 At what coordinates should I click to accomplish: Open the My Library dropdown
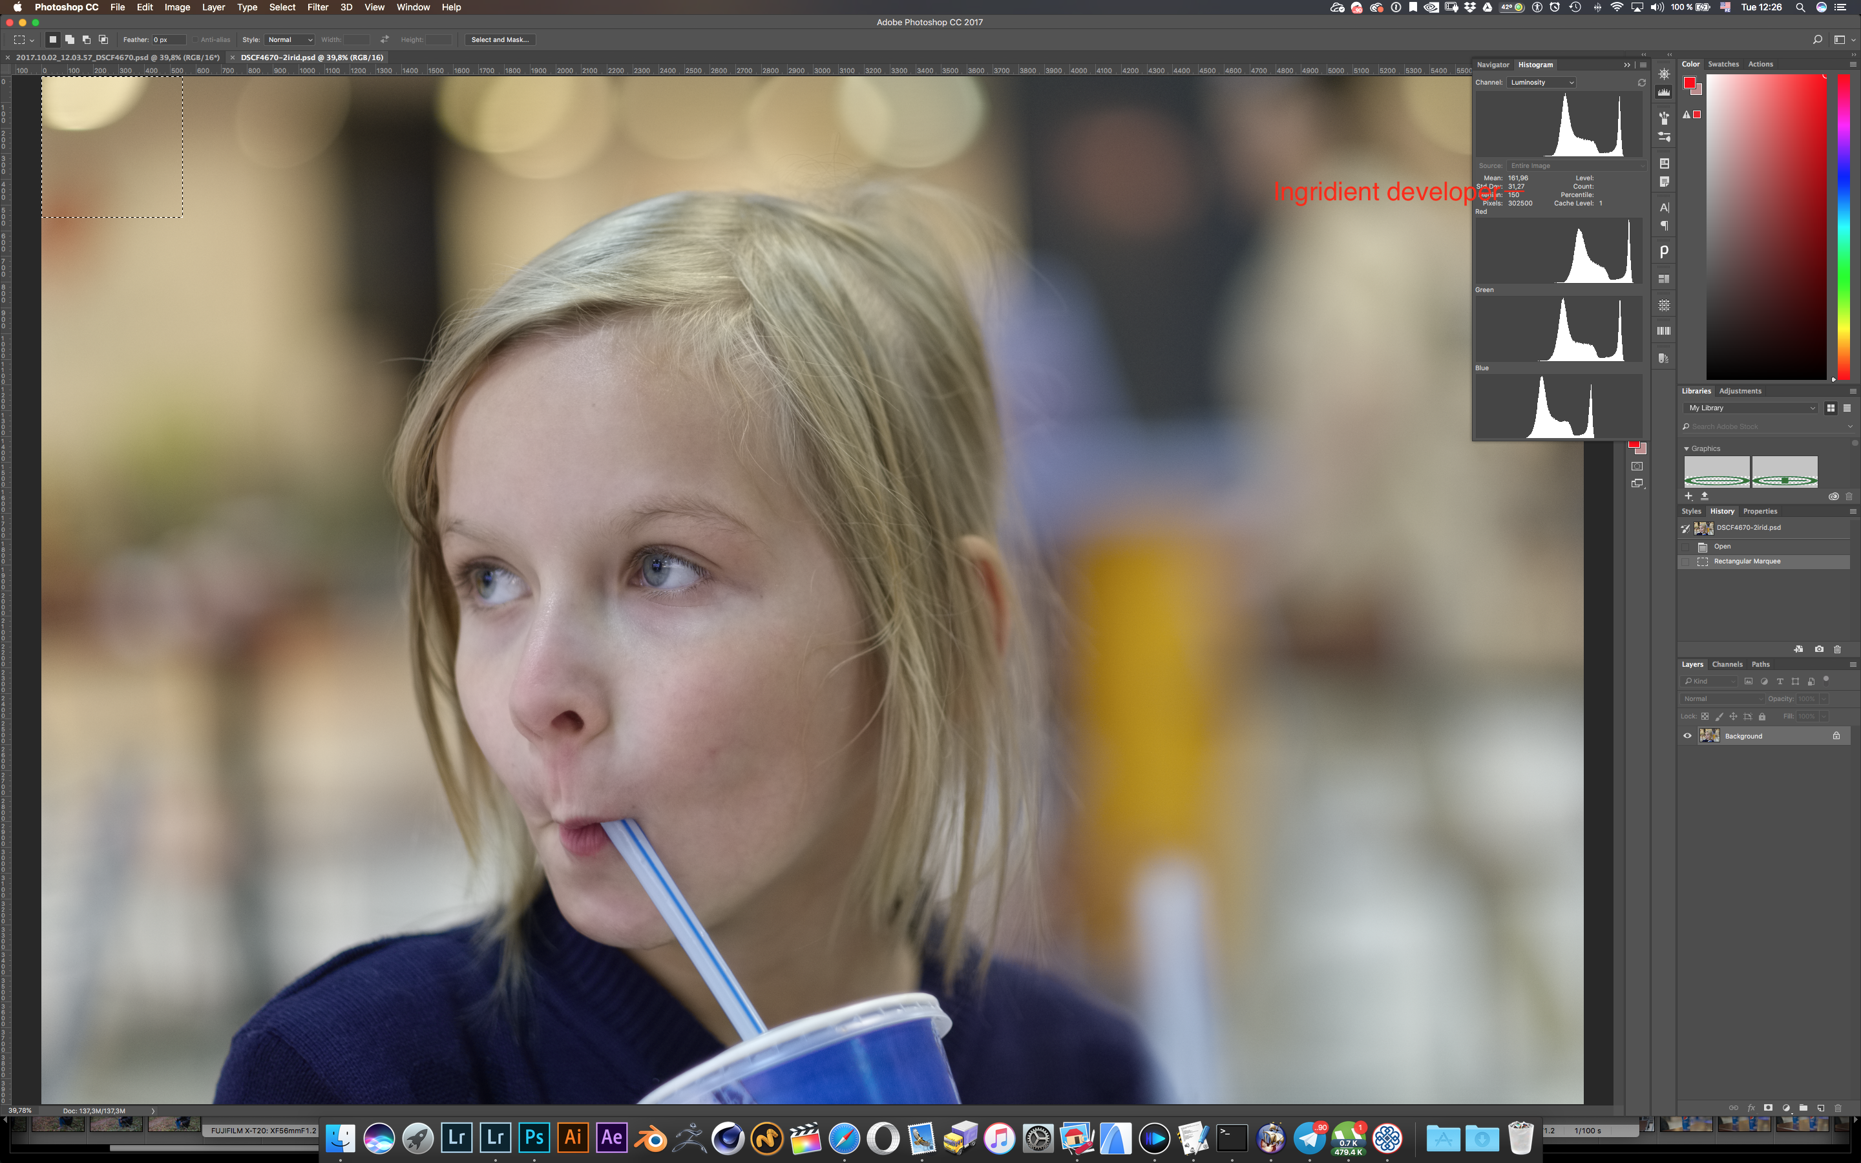[x=1751, y=408]
